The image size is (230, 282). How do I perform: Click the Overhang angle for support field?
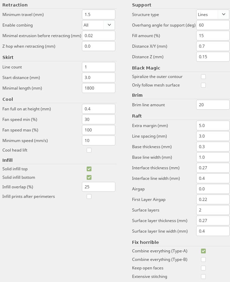213,25
